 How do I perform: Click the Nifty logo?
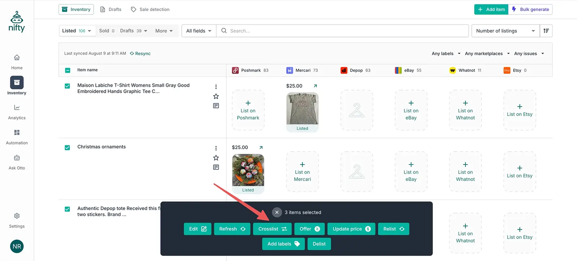[17, 22]
